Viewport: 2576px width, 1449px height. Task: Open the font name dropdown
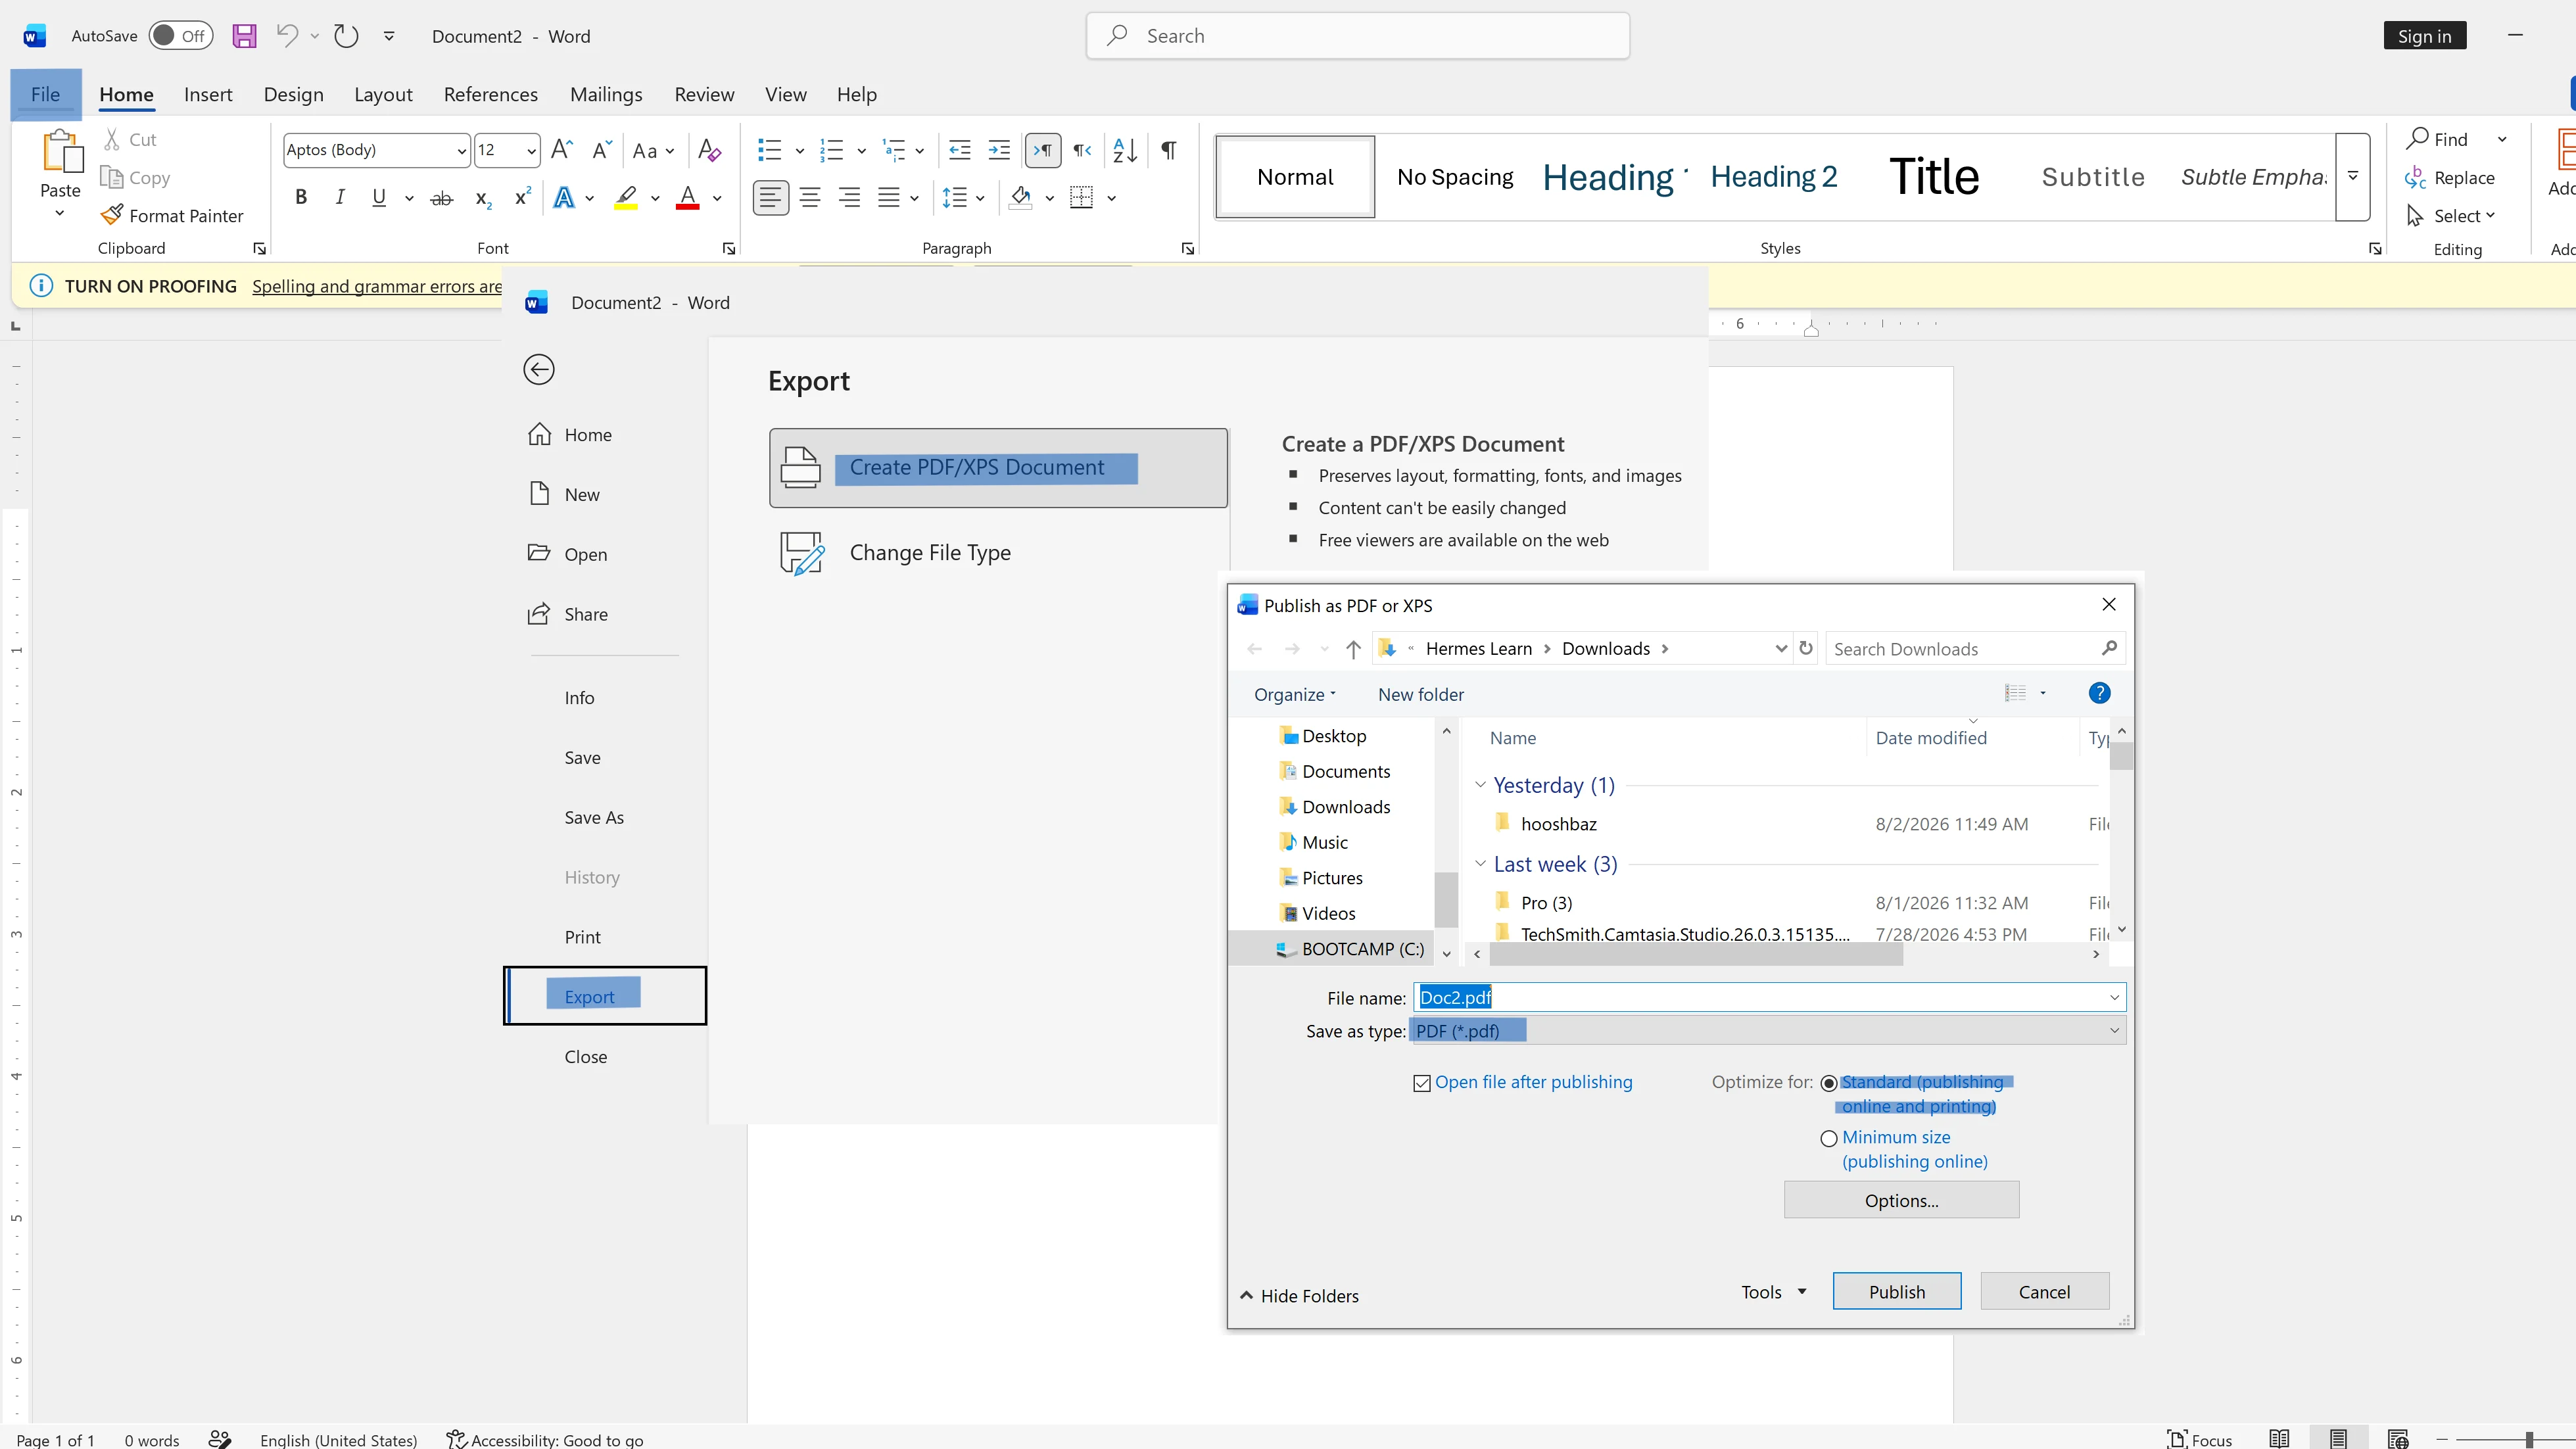(461, 151)
